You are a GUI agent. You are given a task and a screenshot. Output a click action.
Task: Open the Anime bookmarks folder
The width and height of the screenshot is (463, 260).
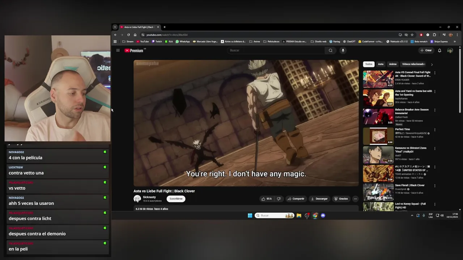click(255, 42)
